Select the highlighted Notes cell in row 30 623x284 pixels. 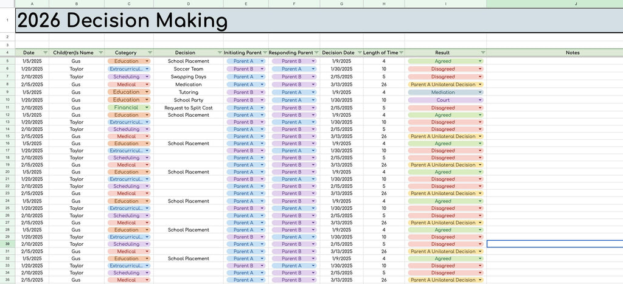click(555, 244)
